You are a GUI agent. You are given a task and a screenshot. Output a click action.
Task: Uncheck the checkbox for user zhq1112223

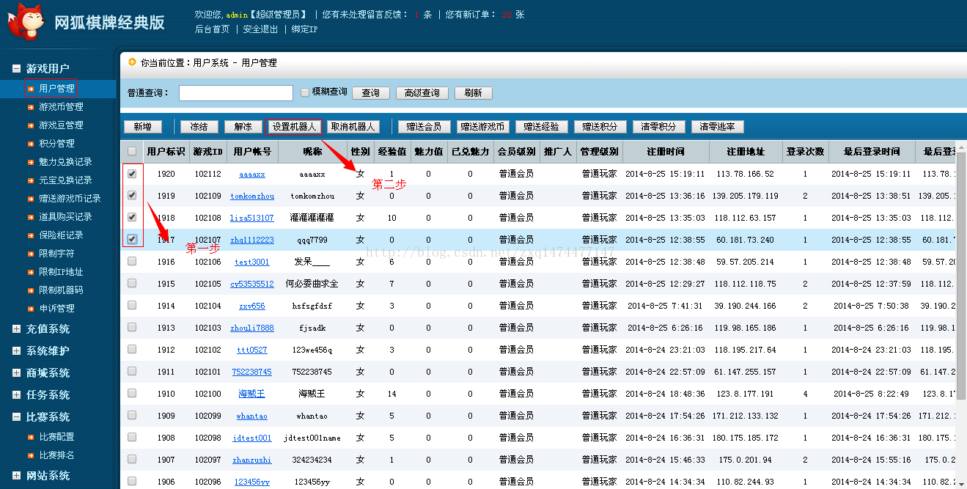pyautogui.click(x=132, y=239)
